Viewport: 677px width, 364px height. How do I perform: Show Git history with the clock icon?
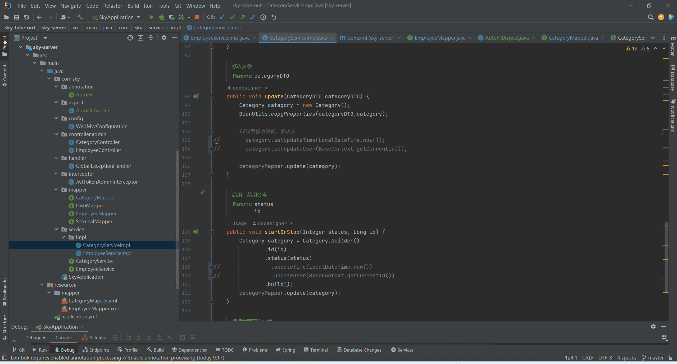pyautogui.click(x=263, y=17)
